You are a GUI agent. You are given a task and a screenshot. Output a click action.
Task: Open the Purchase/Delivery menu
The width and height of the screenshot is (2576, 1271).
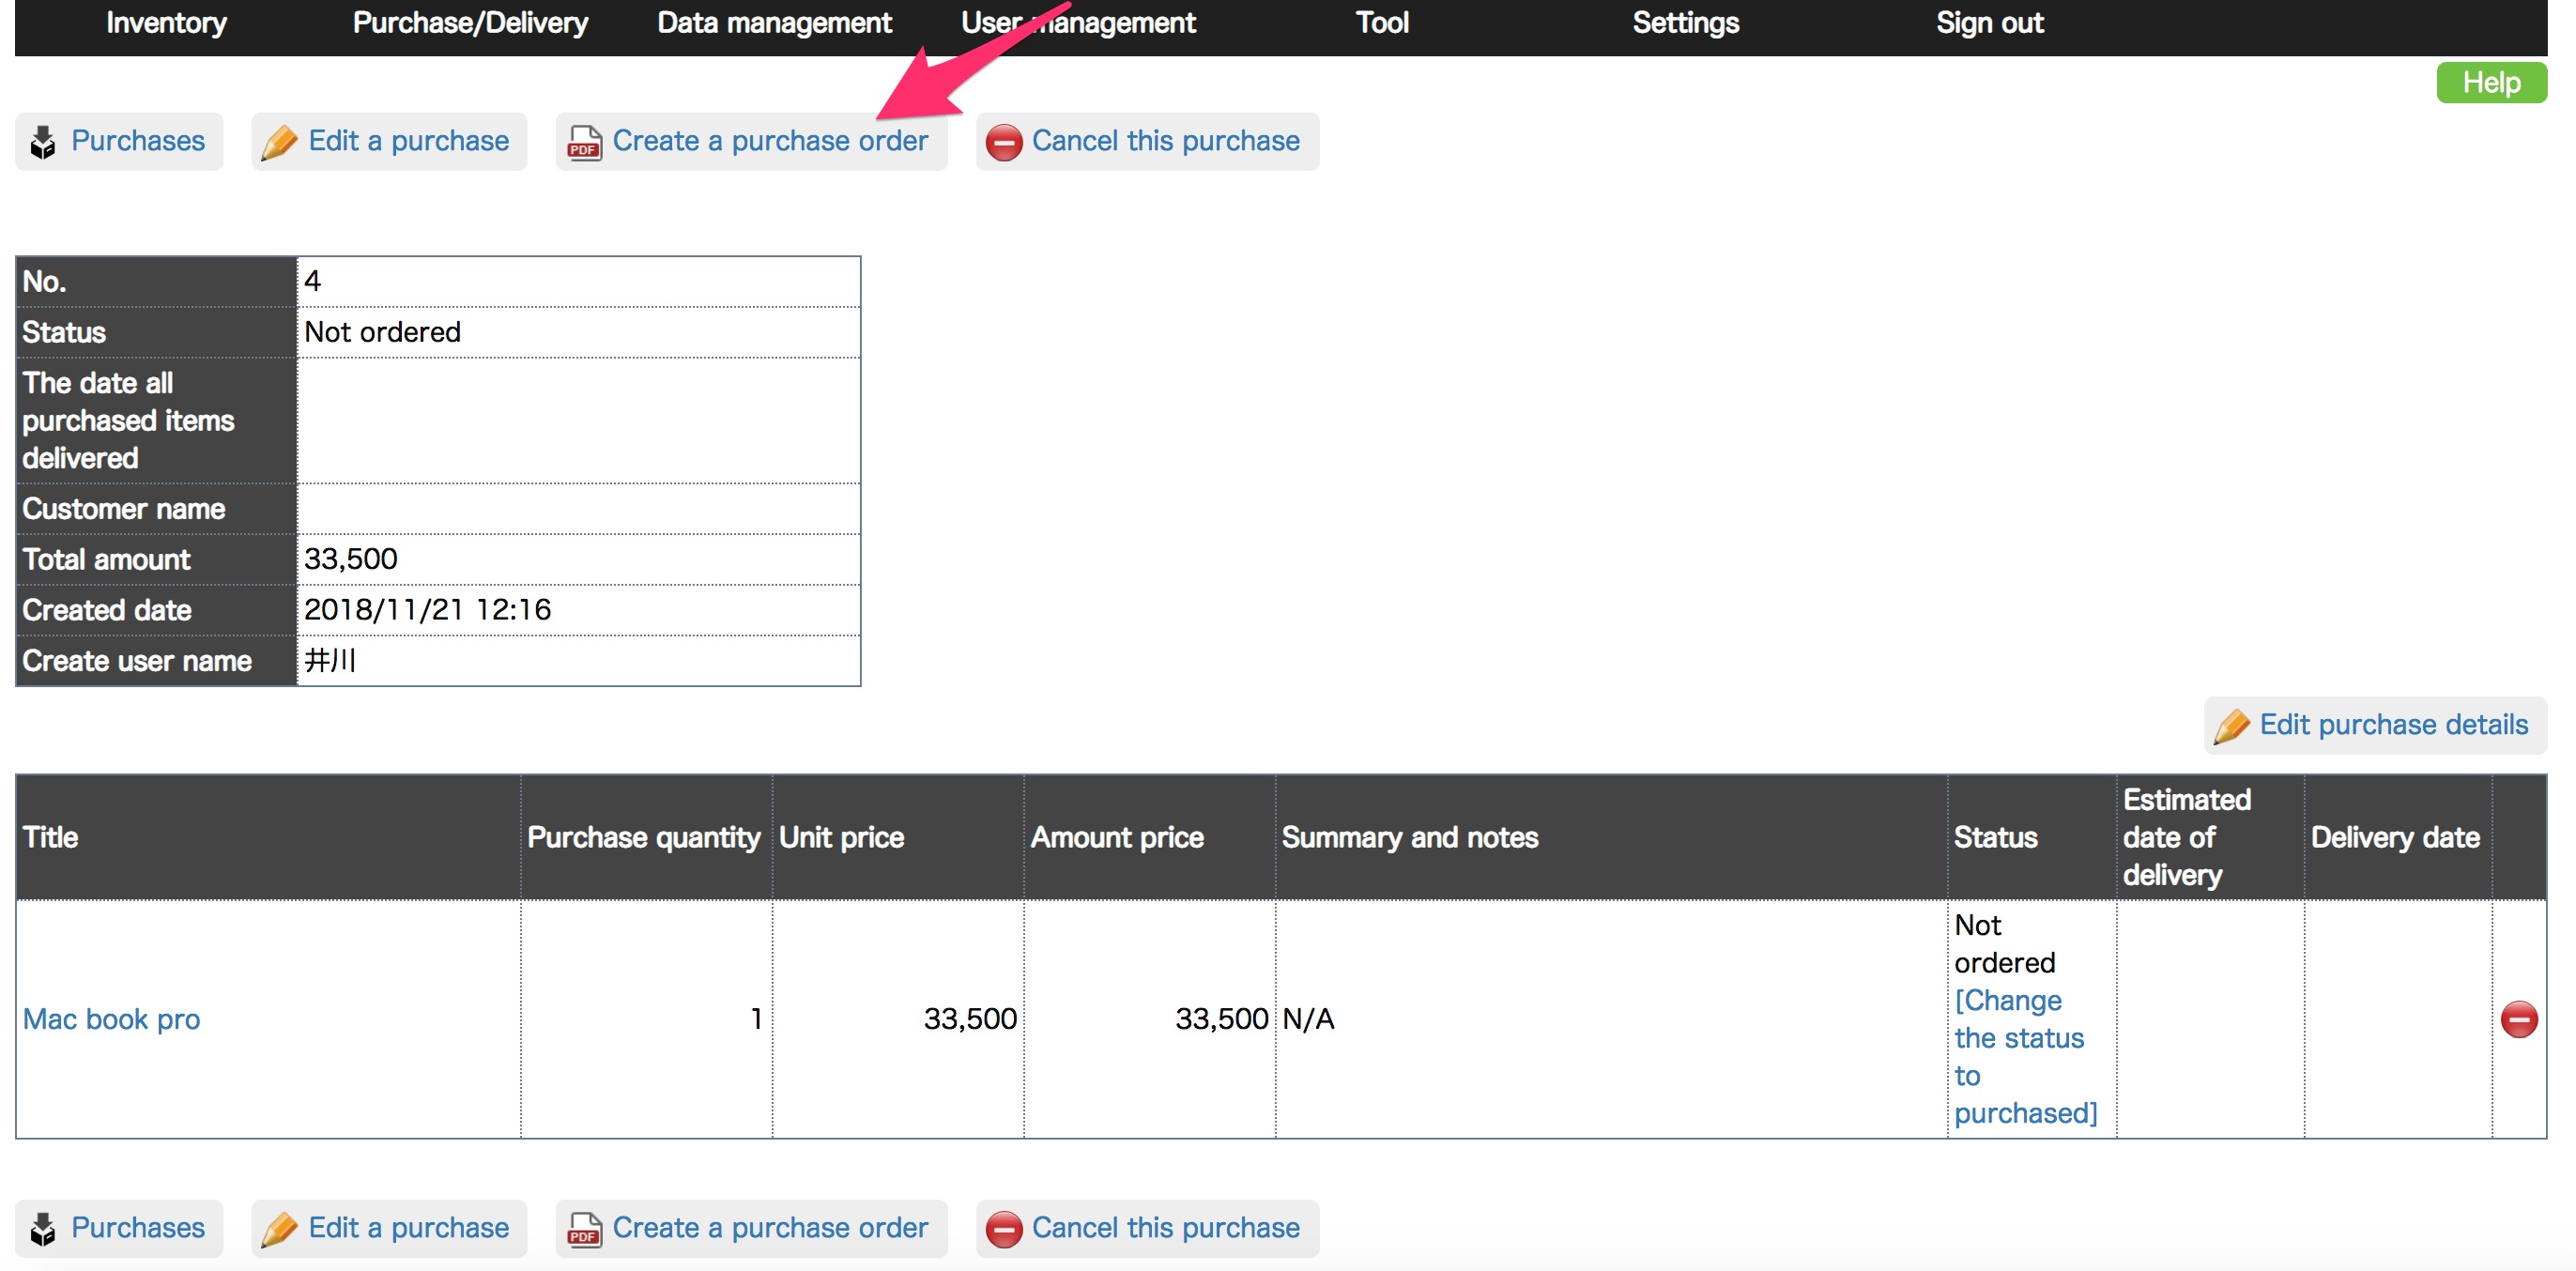470,23
